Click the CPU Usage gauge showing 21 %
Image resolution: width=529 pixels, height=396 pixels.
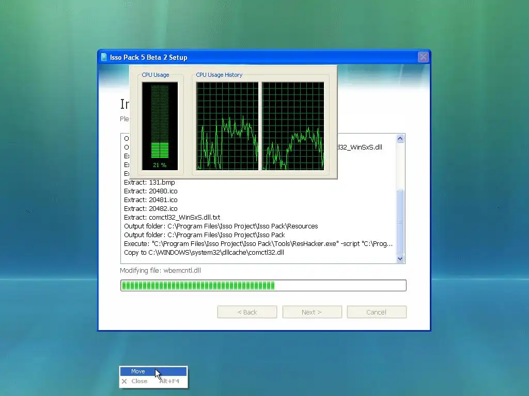(x=160, y=126)
